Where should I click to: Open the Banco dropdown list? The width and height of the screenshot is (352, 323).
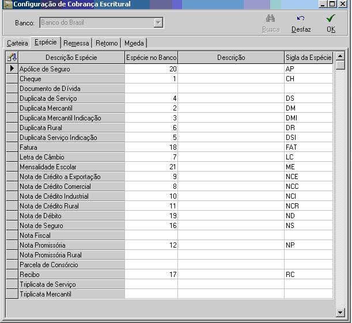click(158, 23)
